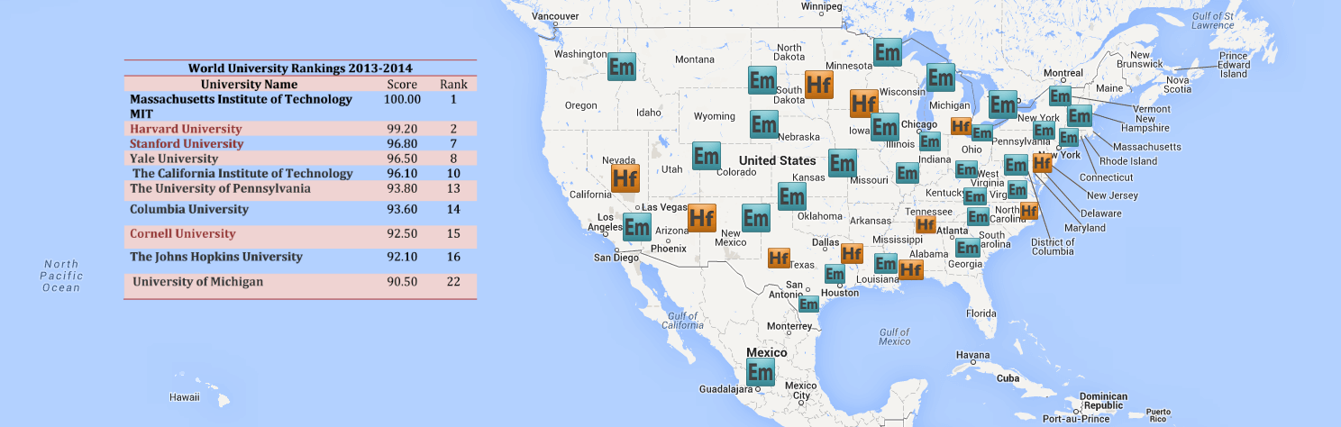Image resolution: width=1341 pixels, height=427 pixels.
Task: Select the Em marker on Kentucky label
Action: [974, 196]
